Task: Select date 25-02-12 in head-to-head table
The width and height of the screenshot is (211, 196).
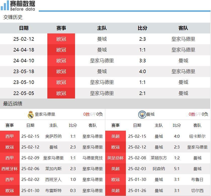Action: 24,39
